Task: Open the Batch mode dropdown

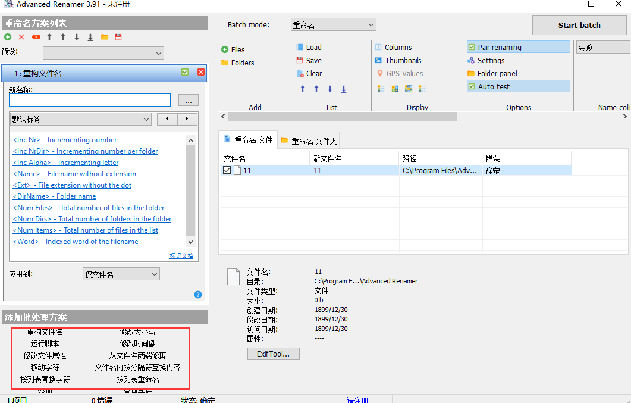Action: pyautogui.click(x=333, y=24)
